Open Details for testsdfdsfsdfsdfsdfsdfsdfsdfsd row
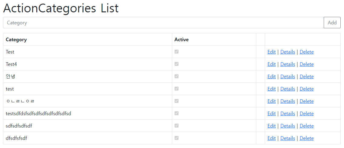Viewport: 344px width, 148px height. tap(287, 113)
